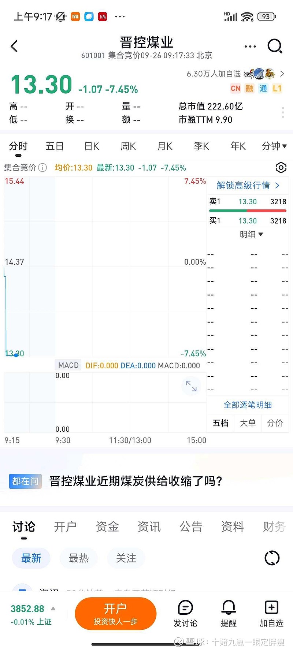This screenshot has height=651, width=293.
Task: Open the 资金 tab
Action: 107,527
